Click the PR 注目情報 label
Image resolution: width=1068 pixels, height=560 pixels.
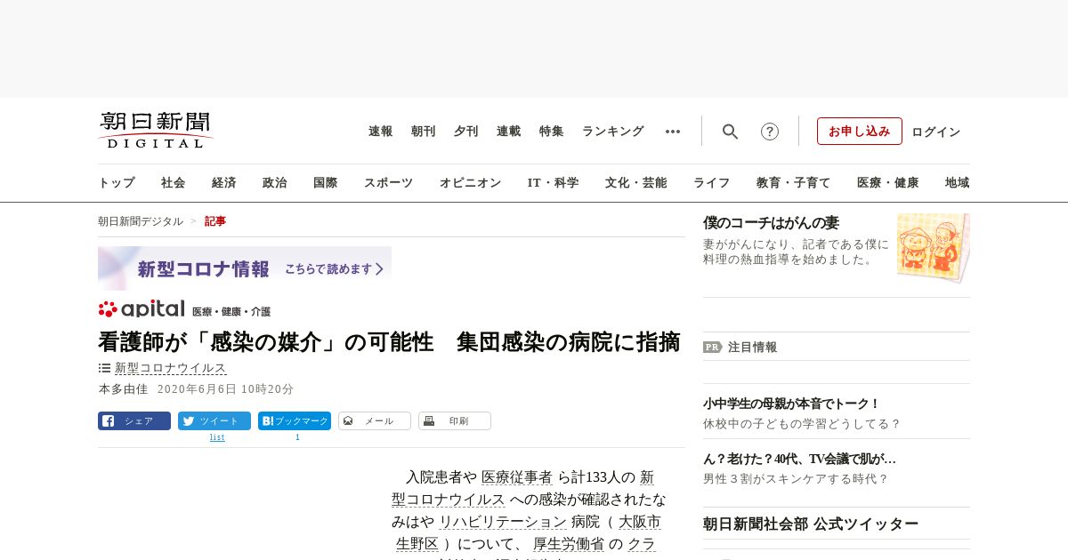tap(740, 348)
